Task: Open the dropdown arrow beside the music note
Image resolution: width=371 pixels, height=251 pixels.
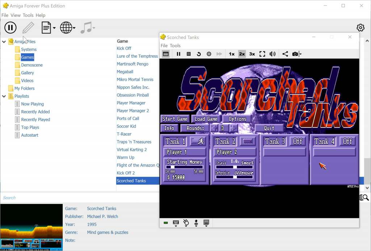Action: click(x=94, y=28)
